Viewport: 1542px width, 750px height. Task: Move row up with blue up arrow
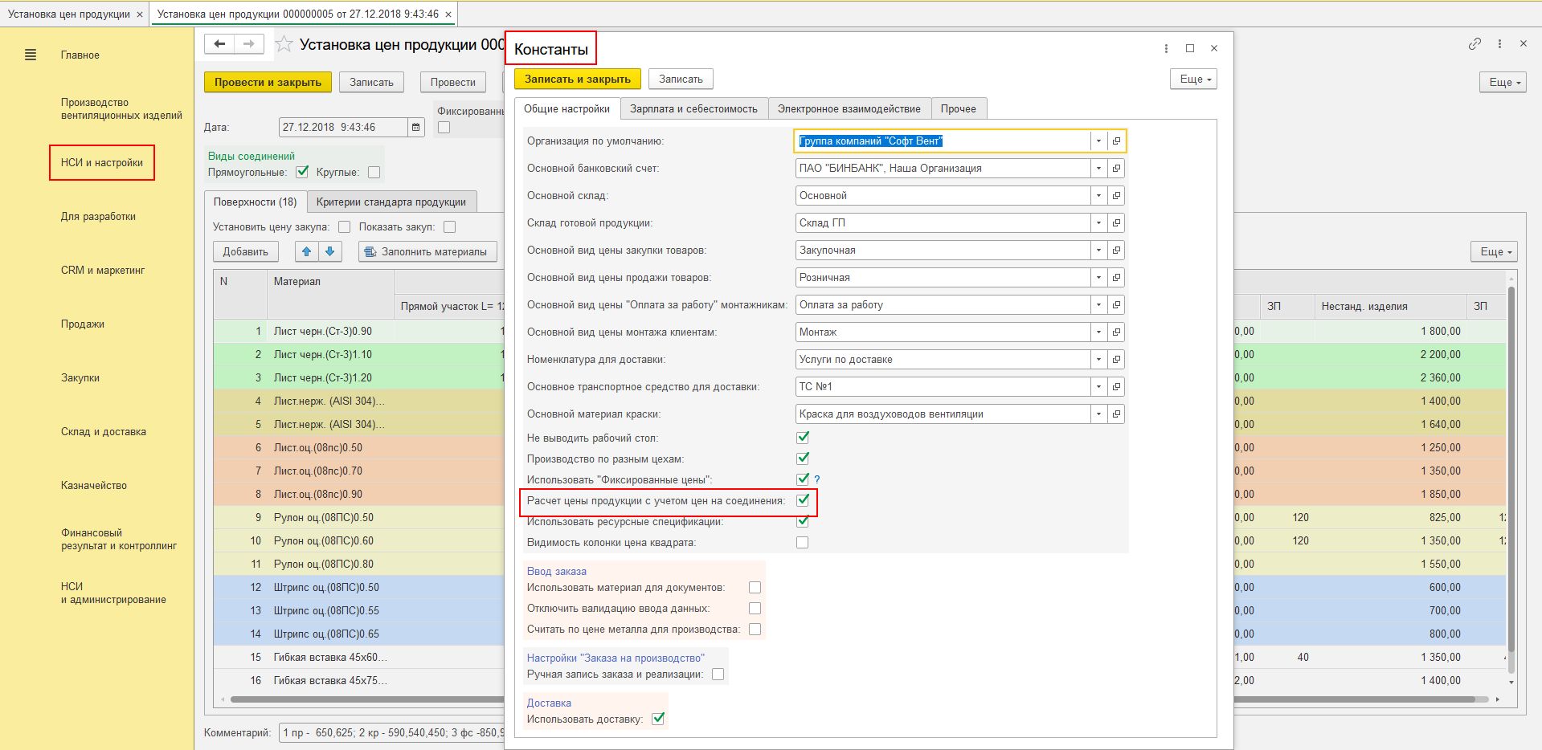pyautogui.click(x=306, y=251)
